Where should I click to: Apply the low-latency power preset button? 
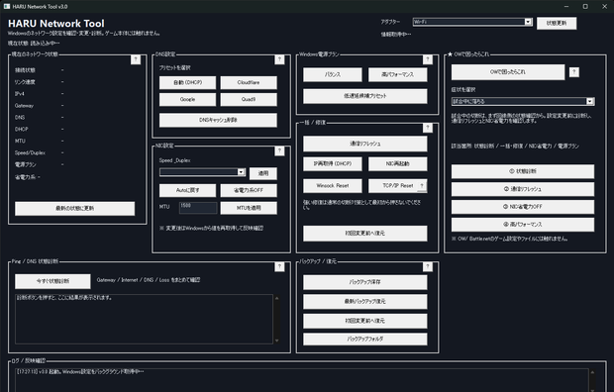coord(365,96)
